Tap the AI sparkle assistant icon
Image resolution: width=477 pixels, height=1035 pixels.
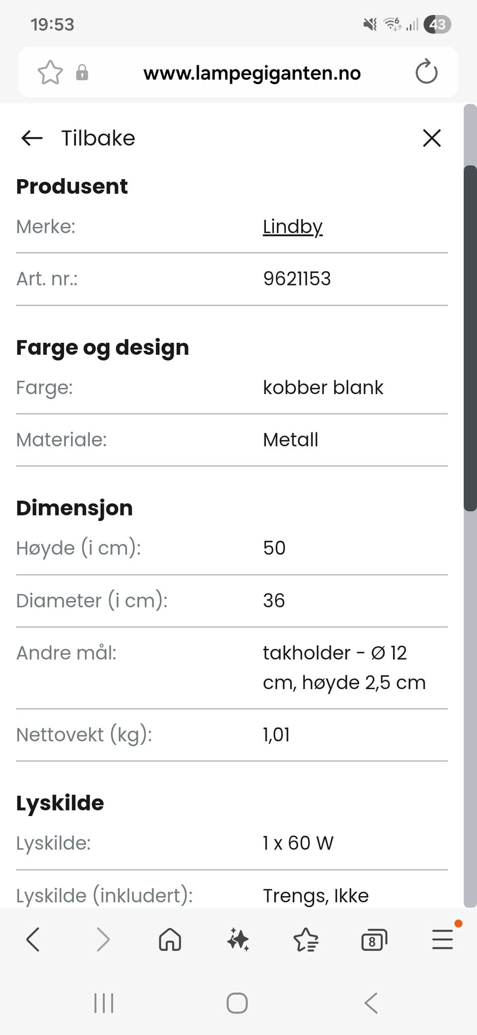(x=238, y=939)
